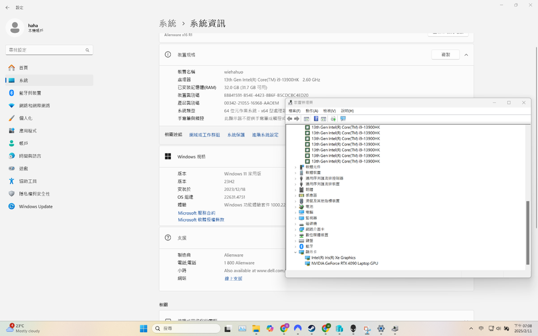The image size is (538, 336).
Task: Click the back arrow in Device Manager toolbar
Action: pyautogui.click(x=290, y=119)
